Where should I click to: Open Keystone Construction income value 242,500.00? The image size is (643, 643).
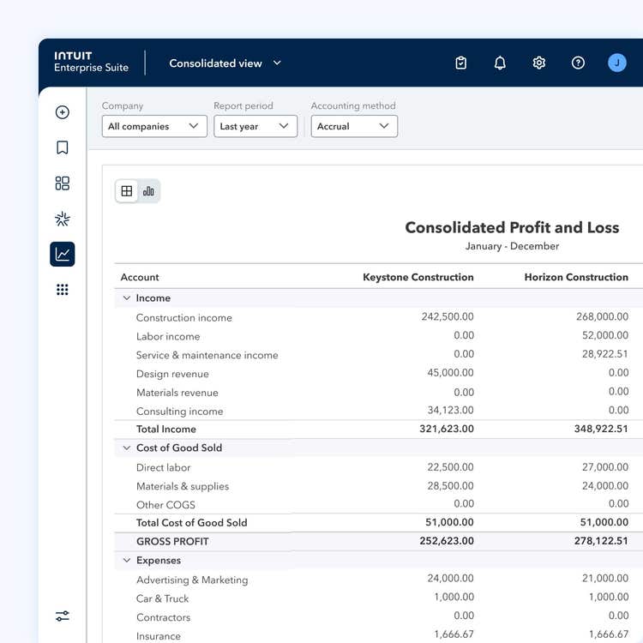click(x=448, y=316)
